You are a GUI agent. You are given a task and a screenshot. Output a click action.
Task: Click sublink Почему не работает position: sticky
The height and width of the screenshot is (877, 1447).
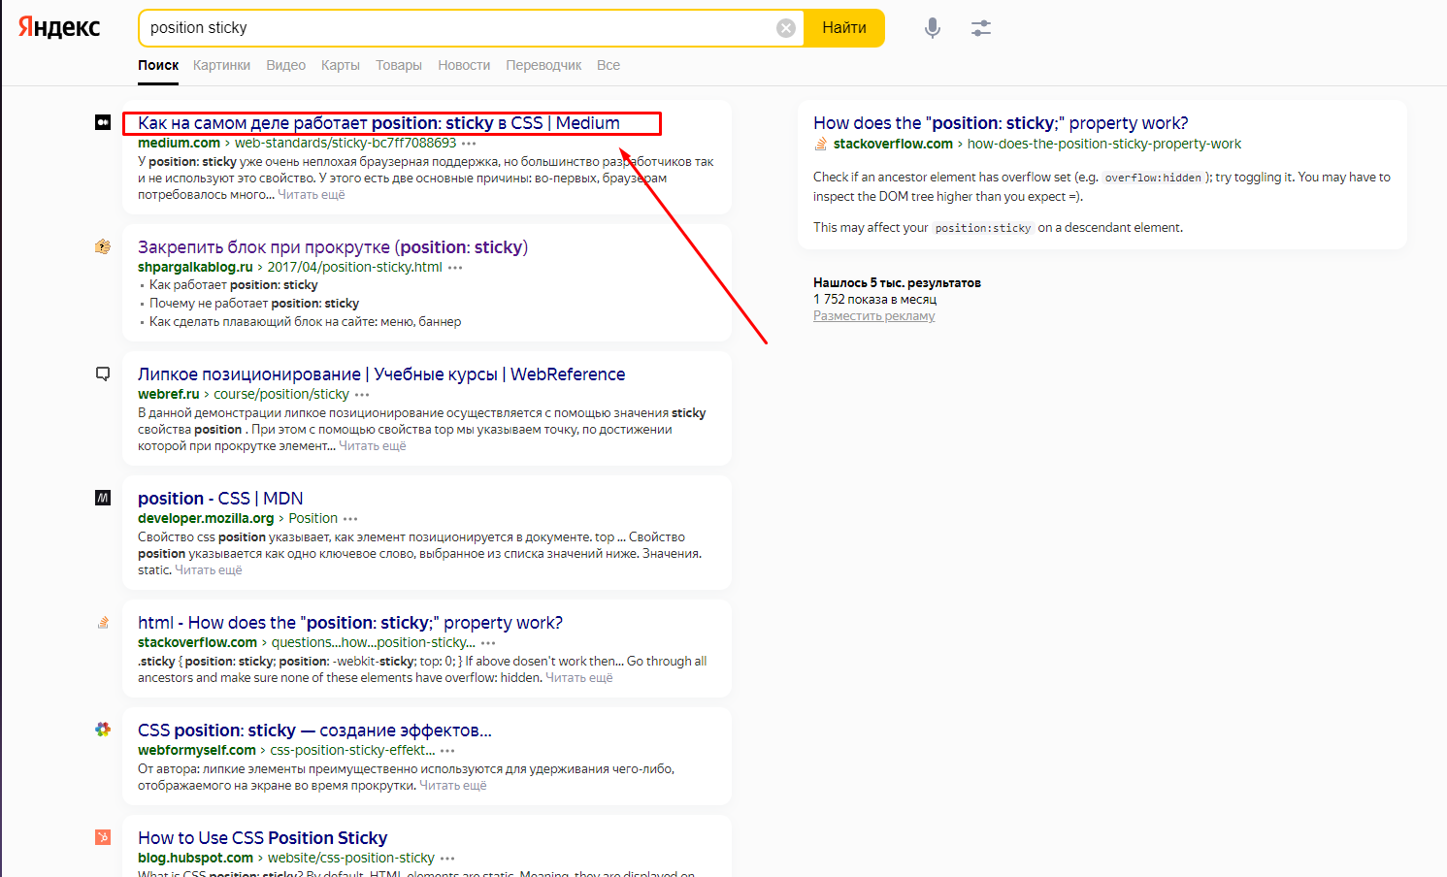pos(254,304)
